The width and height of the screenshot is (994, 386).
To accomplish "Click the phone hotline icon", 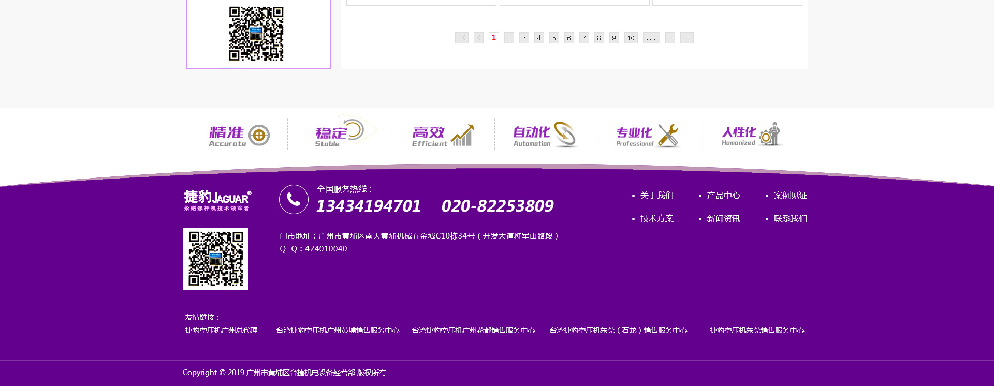I will pyautogui.click(x=294, y=199).
